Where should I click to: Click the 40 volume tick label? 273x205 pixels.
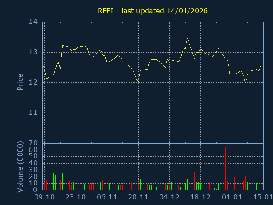click(x=33, y=163)
